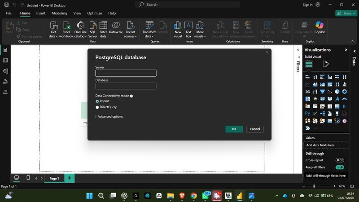Select the Page 1 tab

tap(54, 178)
